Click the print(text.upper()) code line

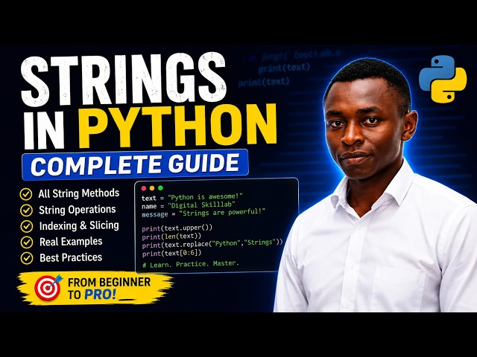pyautogui.click(x=177, y=228)
